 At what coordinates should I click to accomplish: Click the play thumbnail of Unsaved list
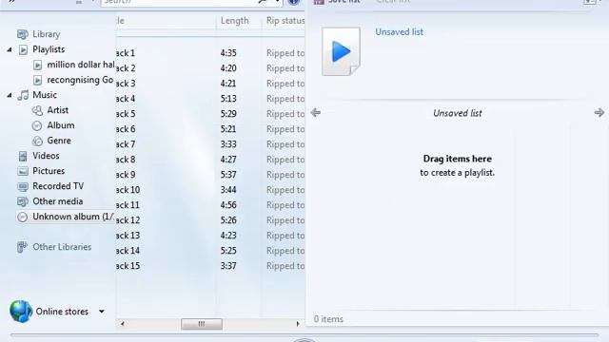(x=341, y=51)
